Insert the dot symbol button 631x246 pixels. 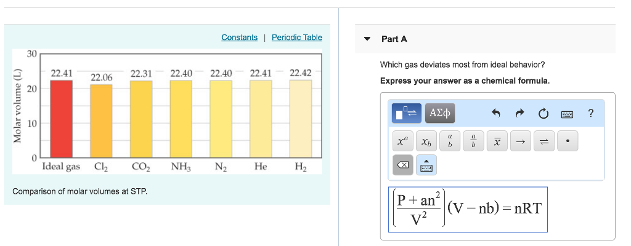(567, 142)
